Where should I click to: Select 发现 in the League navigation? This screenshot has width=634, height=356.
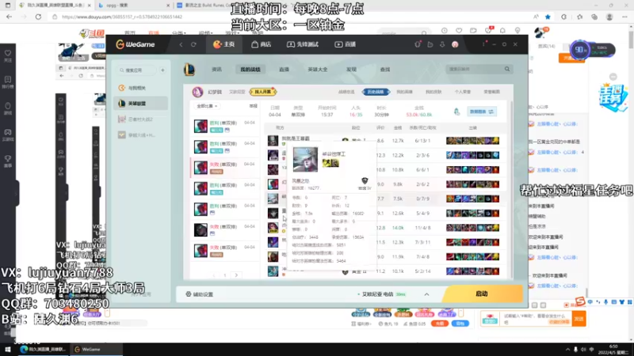tap(351, 70)
